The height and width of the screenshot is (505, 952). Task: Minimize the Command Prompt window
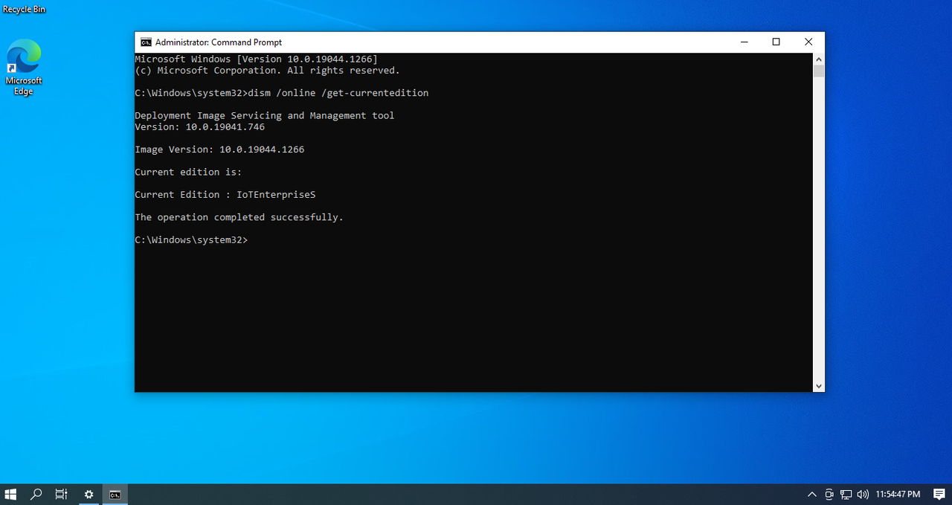point(744,42)
